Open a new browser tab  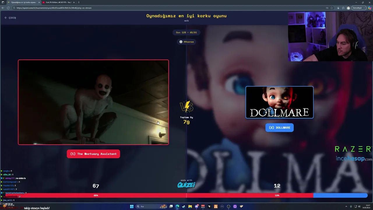[78, 2]
